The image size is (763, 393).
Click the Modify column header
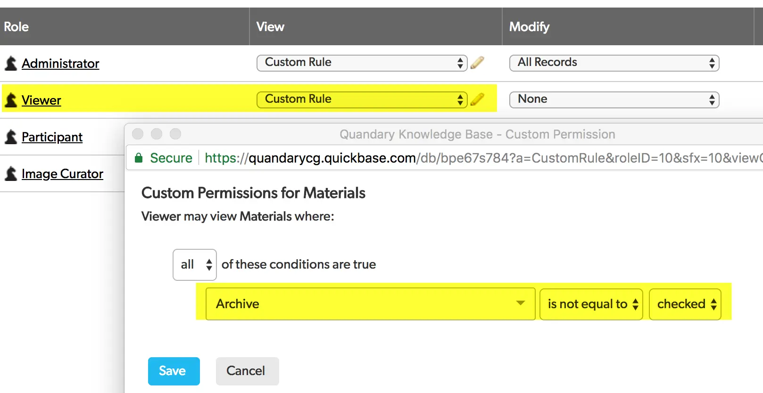[628, 26]
